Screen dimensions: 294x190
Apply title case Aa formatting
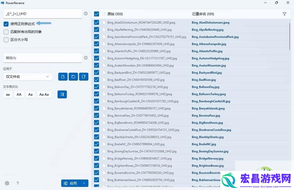(30, 94)
